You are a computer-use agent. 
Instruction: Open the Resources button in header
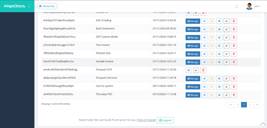click(x=47, y=6)
